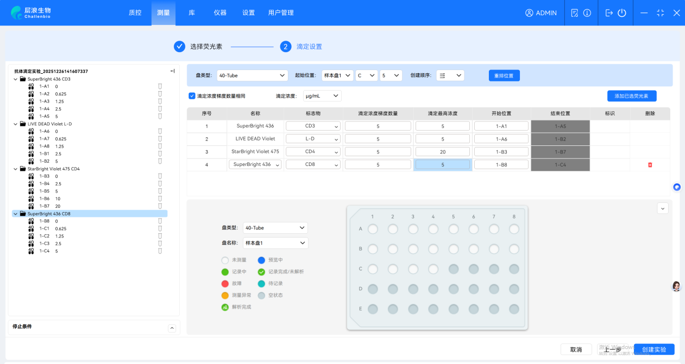Open the CD8 marker dropdown in row 4
The width and height of the screenshot is (685, 364).
pyautogui.click(x=313, y=165)
